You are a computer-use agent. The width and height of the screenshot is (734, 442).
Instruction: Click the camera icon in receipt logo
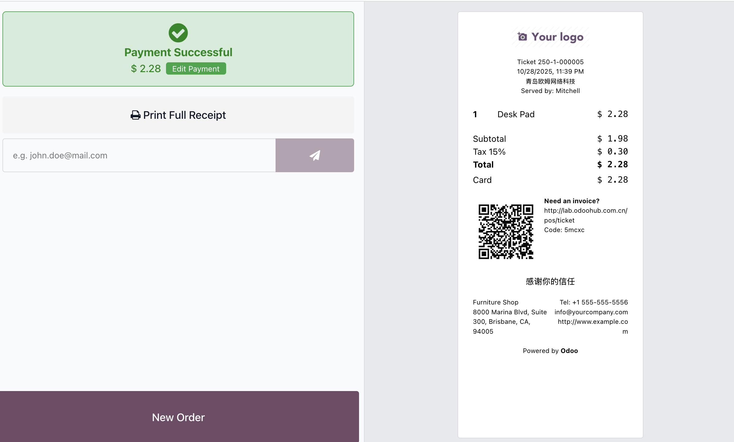click(522, 37)
